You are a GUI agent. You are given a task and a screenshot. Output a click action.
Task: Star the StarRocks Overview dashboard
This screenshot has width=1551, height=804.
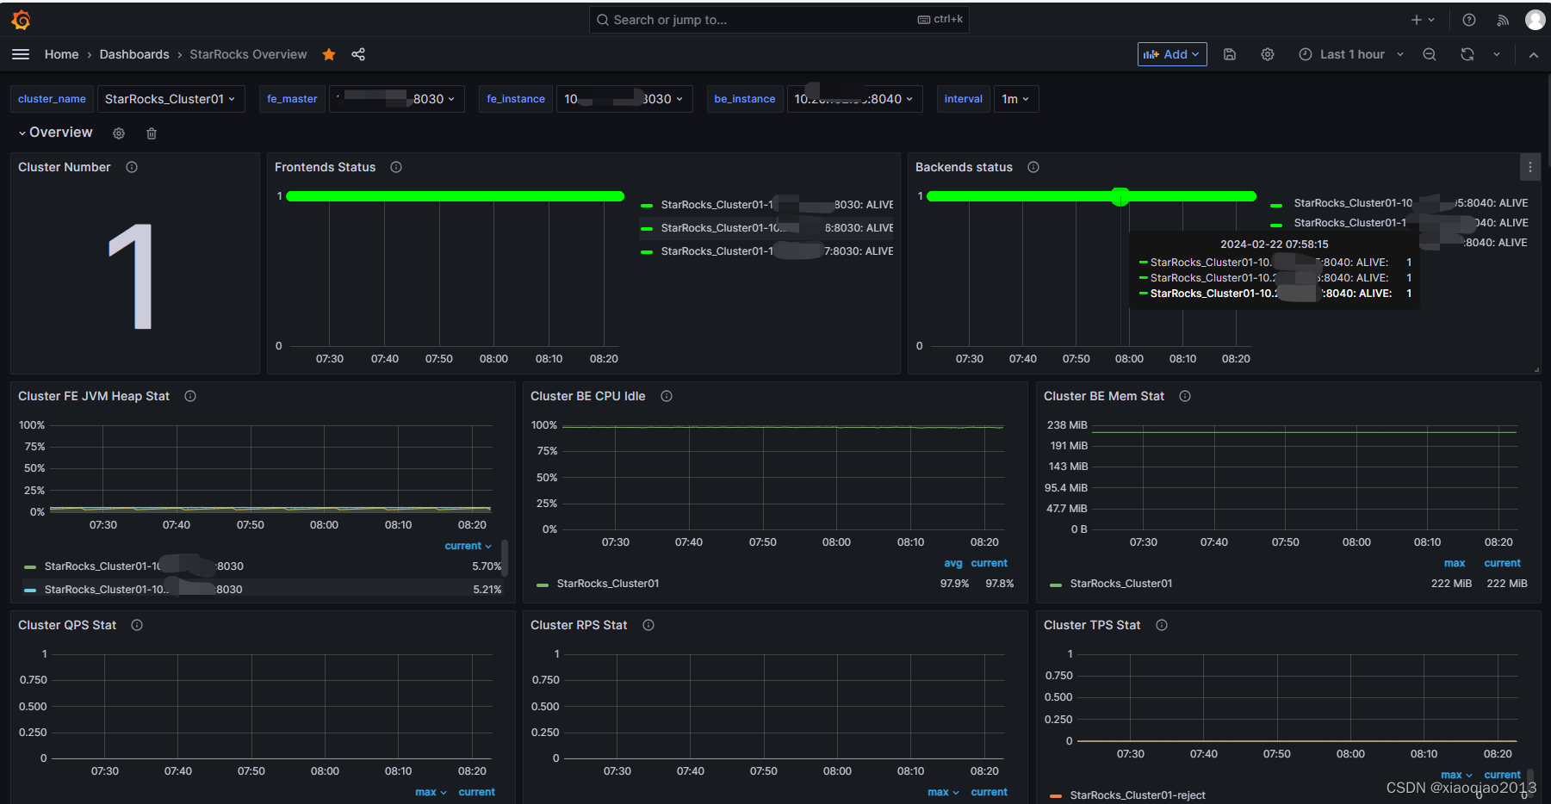[x=329, y=54]
